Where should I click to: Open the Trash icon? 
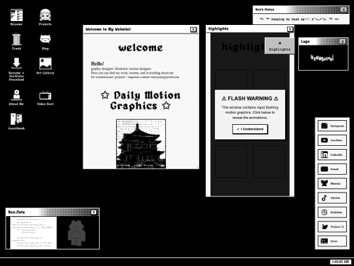click(16, 41)
